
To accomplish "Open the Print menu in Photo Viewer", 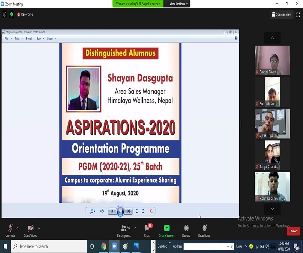I will click(19, 39).
